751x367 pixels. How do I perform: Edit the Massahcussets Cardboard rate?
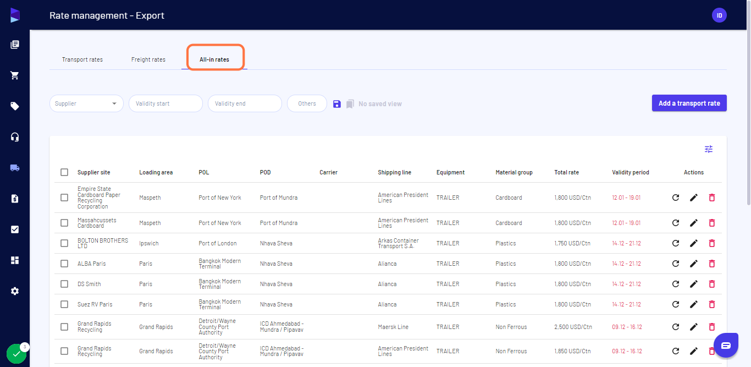pyautogui.click(x=694, y=223)
